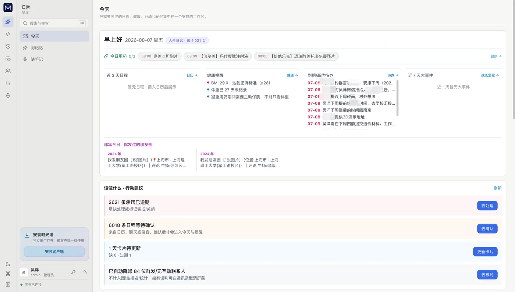Select the 【倍他乐克】琥珀酸美托洛尔缓释片 chip
This screenshot has height=292, width=515.
point(296,57)
